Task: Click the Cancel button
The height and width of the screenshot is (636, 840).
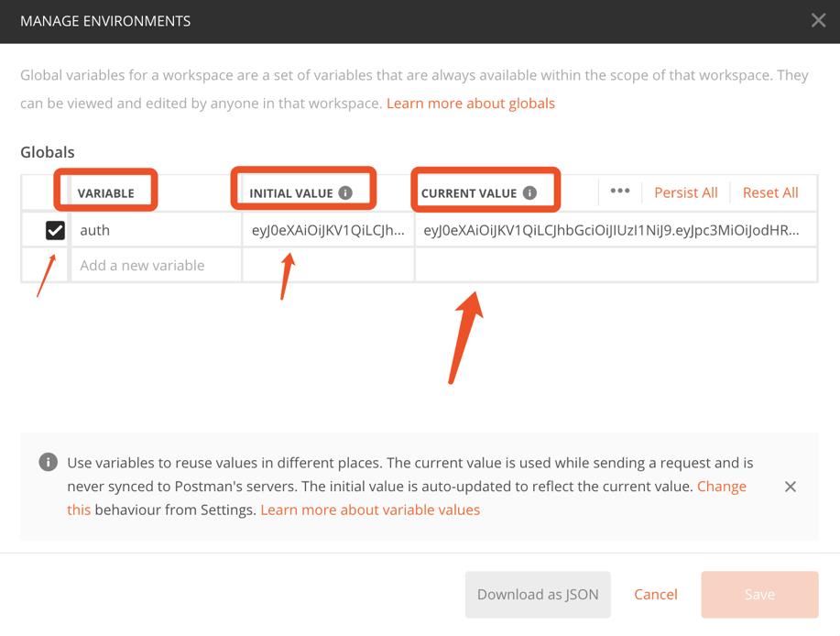Action: click(655, 594)
